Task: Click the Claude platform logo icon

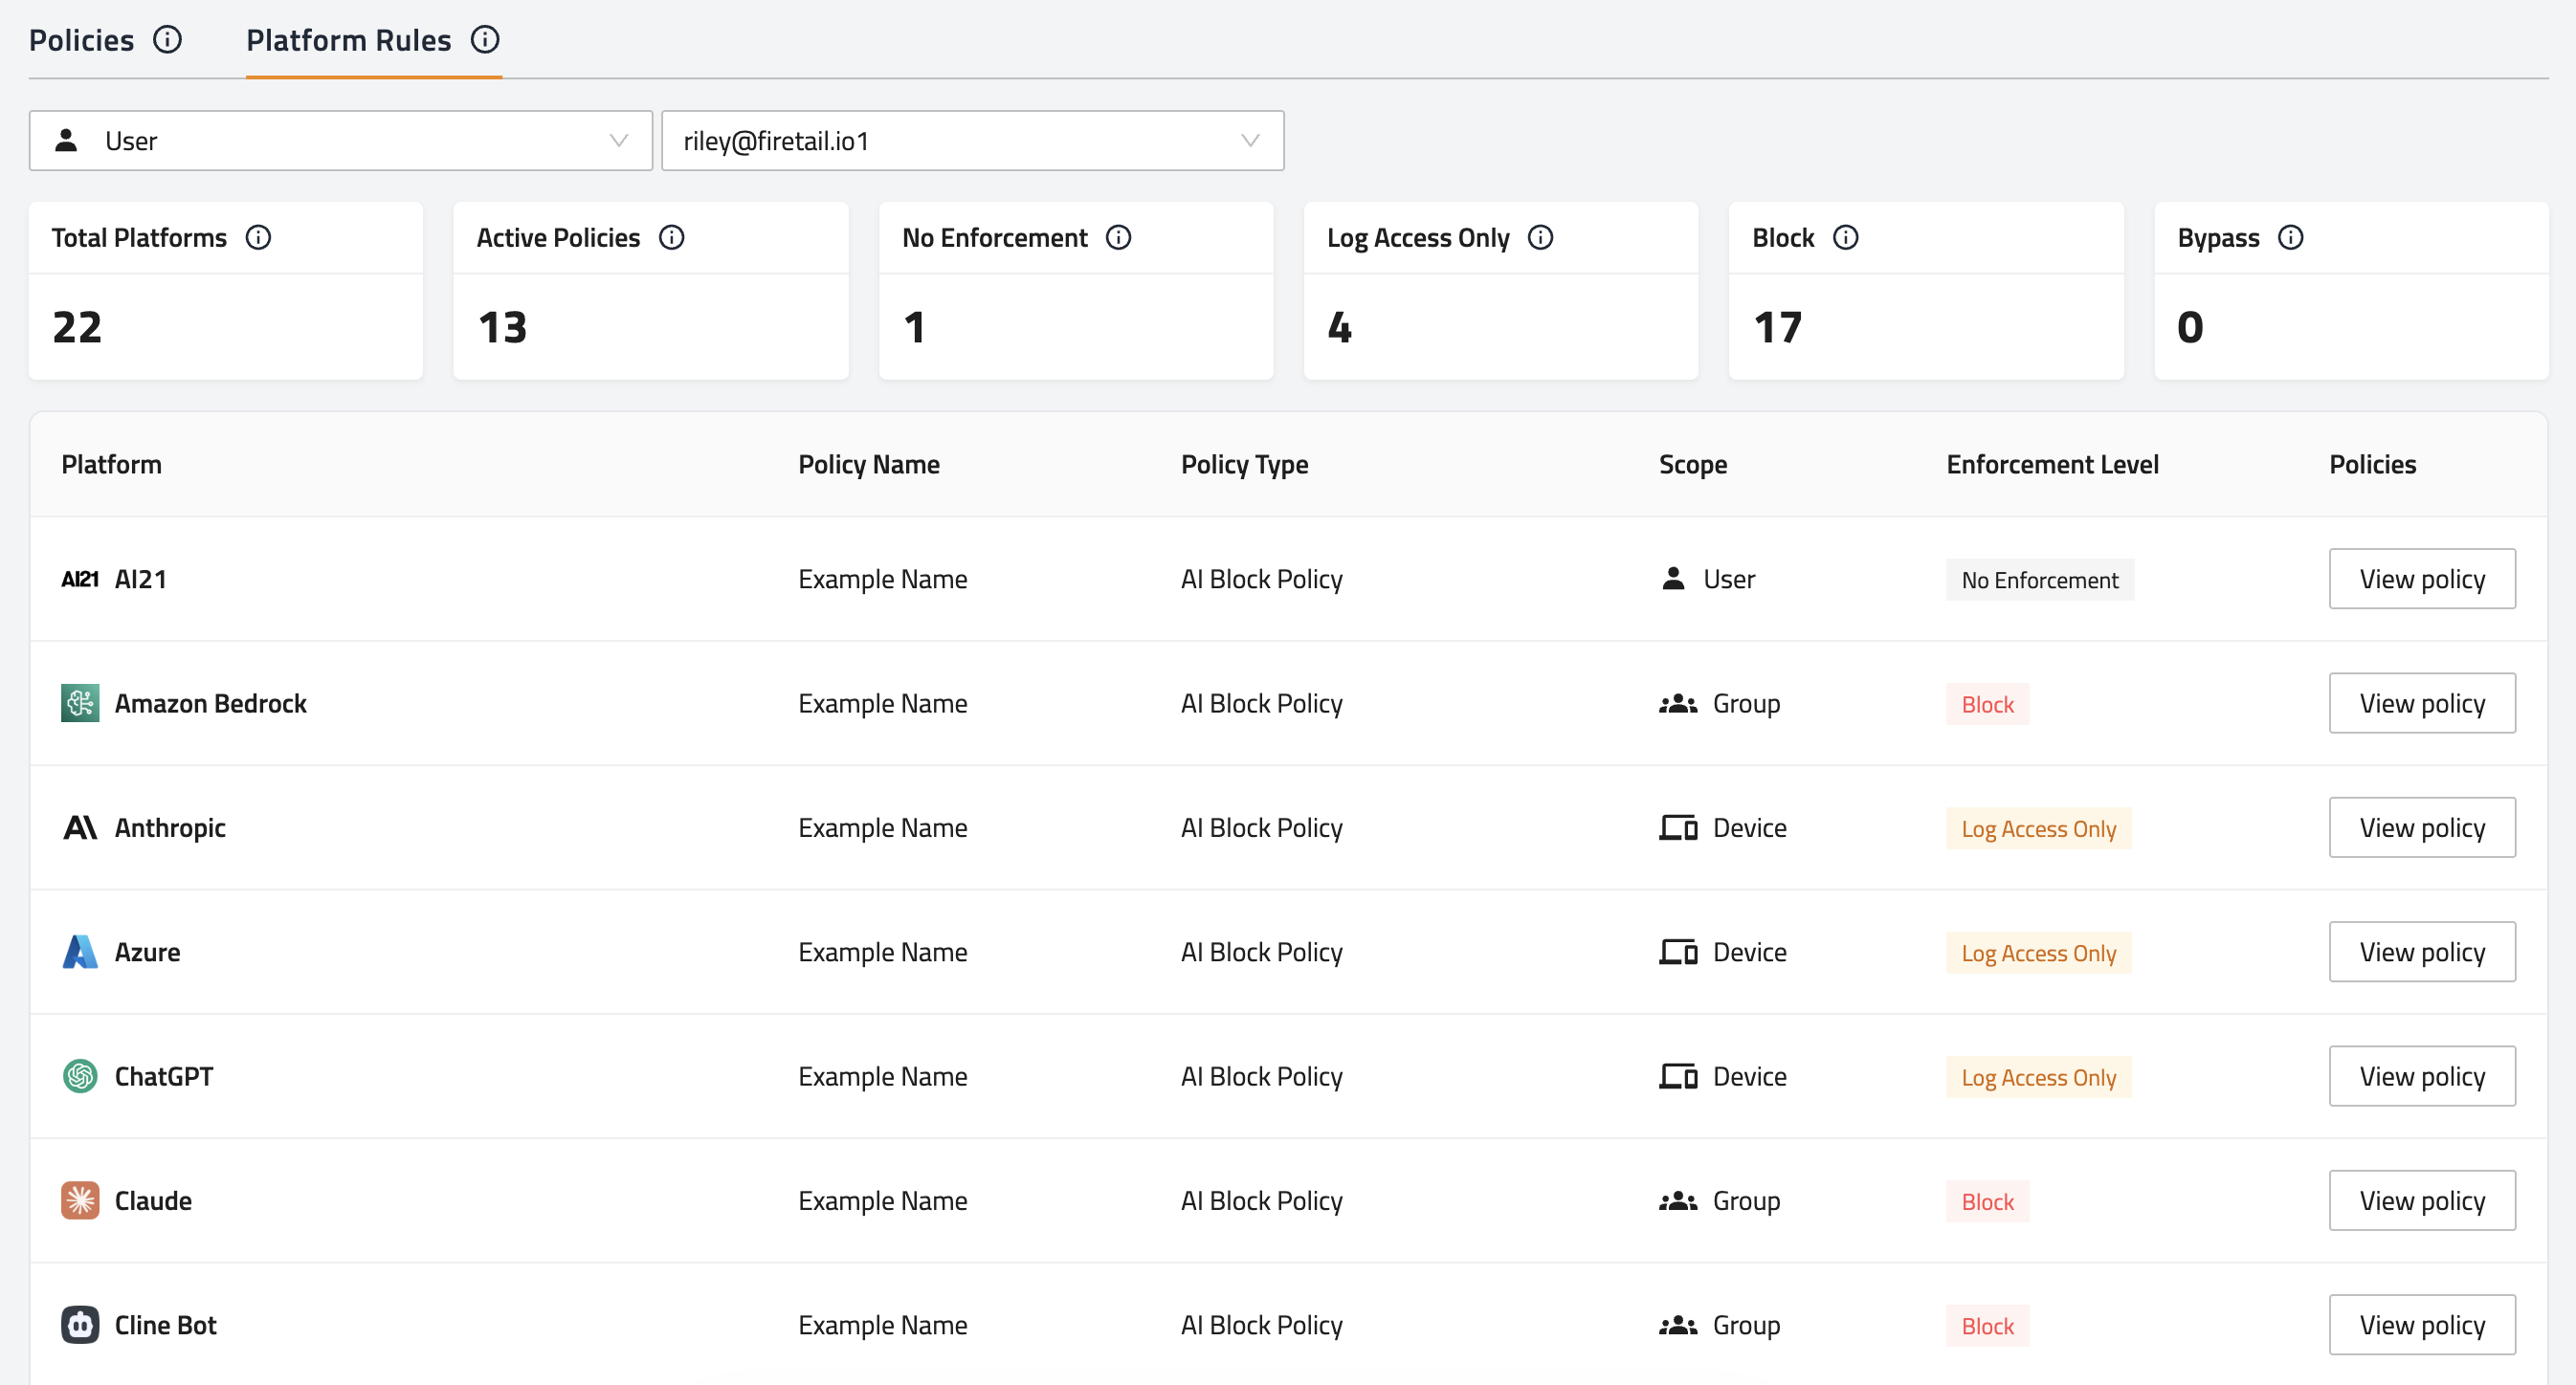Action: click(80, 1200)
